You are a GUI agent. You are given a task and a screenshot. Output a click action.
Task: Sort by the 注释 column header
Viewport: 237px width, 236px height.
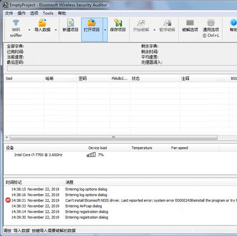click(x=204, y=79)
